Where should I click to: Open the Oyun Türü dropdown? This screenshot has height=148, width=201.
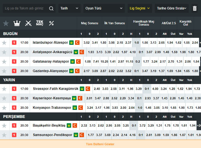click(x=104, y=8)
